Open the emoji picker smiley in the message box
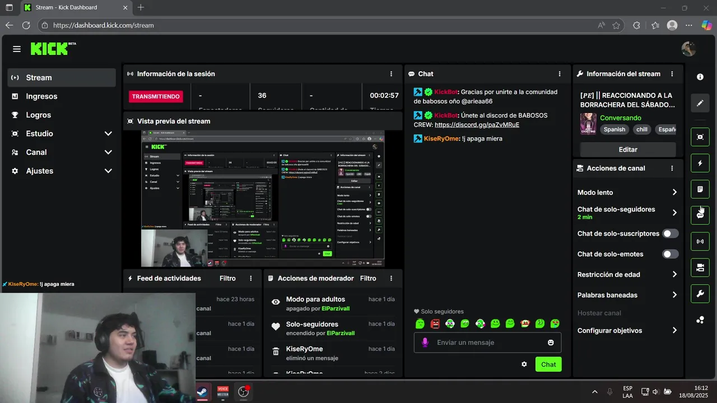 [551, 343]
